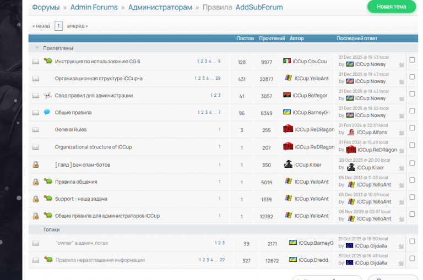Click the Топики section label
The image size is (423, 280).
coord(51,229)
